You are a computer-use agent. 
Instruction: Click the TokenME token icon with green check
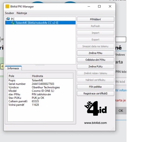point(13,23)
